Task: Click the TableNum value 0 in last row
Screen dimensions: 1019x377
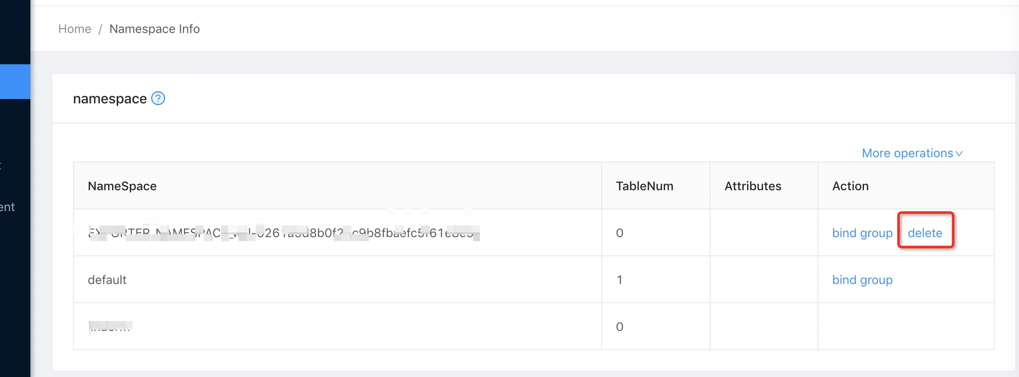Action: coord(619,327)
